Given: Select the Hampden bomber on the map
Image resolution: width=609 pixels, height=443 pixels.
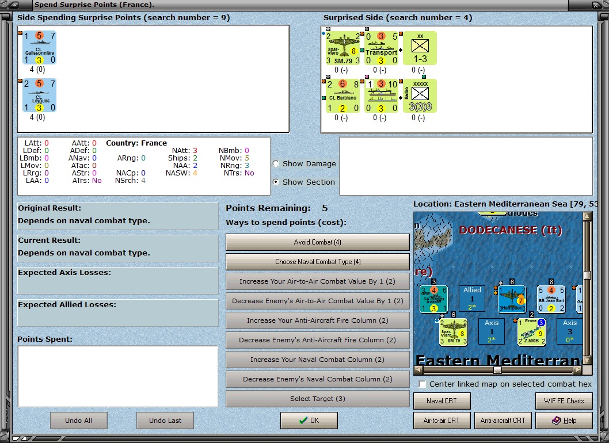Looking at the screenshot, I should 512,299.
